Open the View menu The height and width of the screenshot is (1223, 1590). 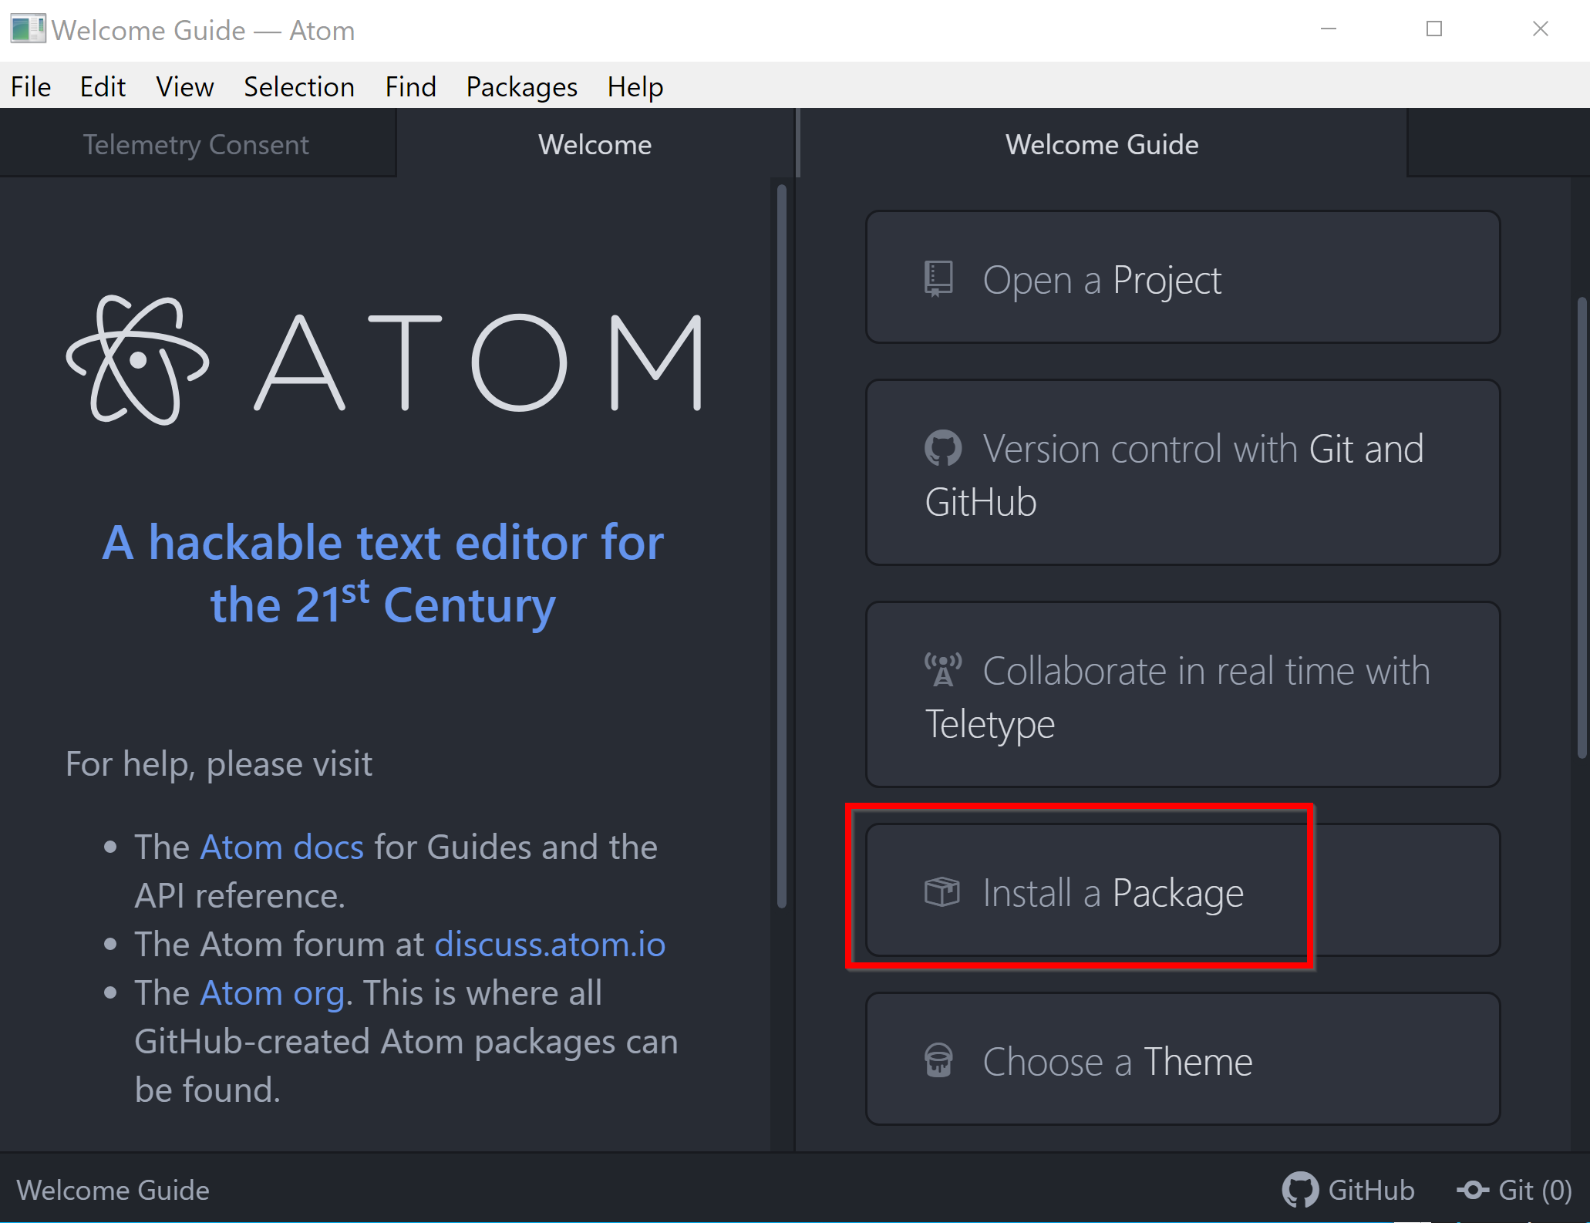click(184, 86)
